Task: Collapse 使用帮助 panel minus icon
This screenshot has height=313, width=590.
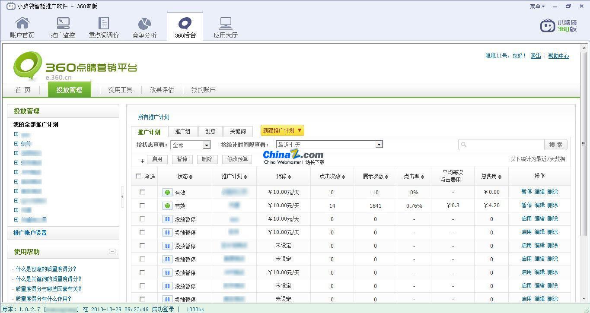Action: 112,251
